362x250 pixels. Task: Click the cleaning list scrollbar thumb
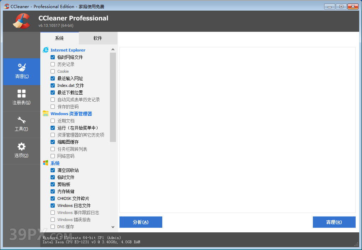[113, 97]
